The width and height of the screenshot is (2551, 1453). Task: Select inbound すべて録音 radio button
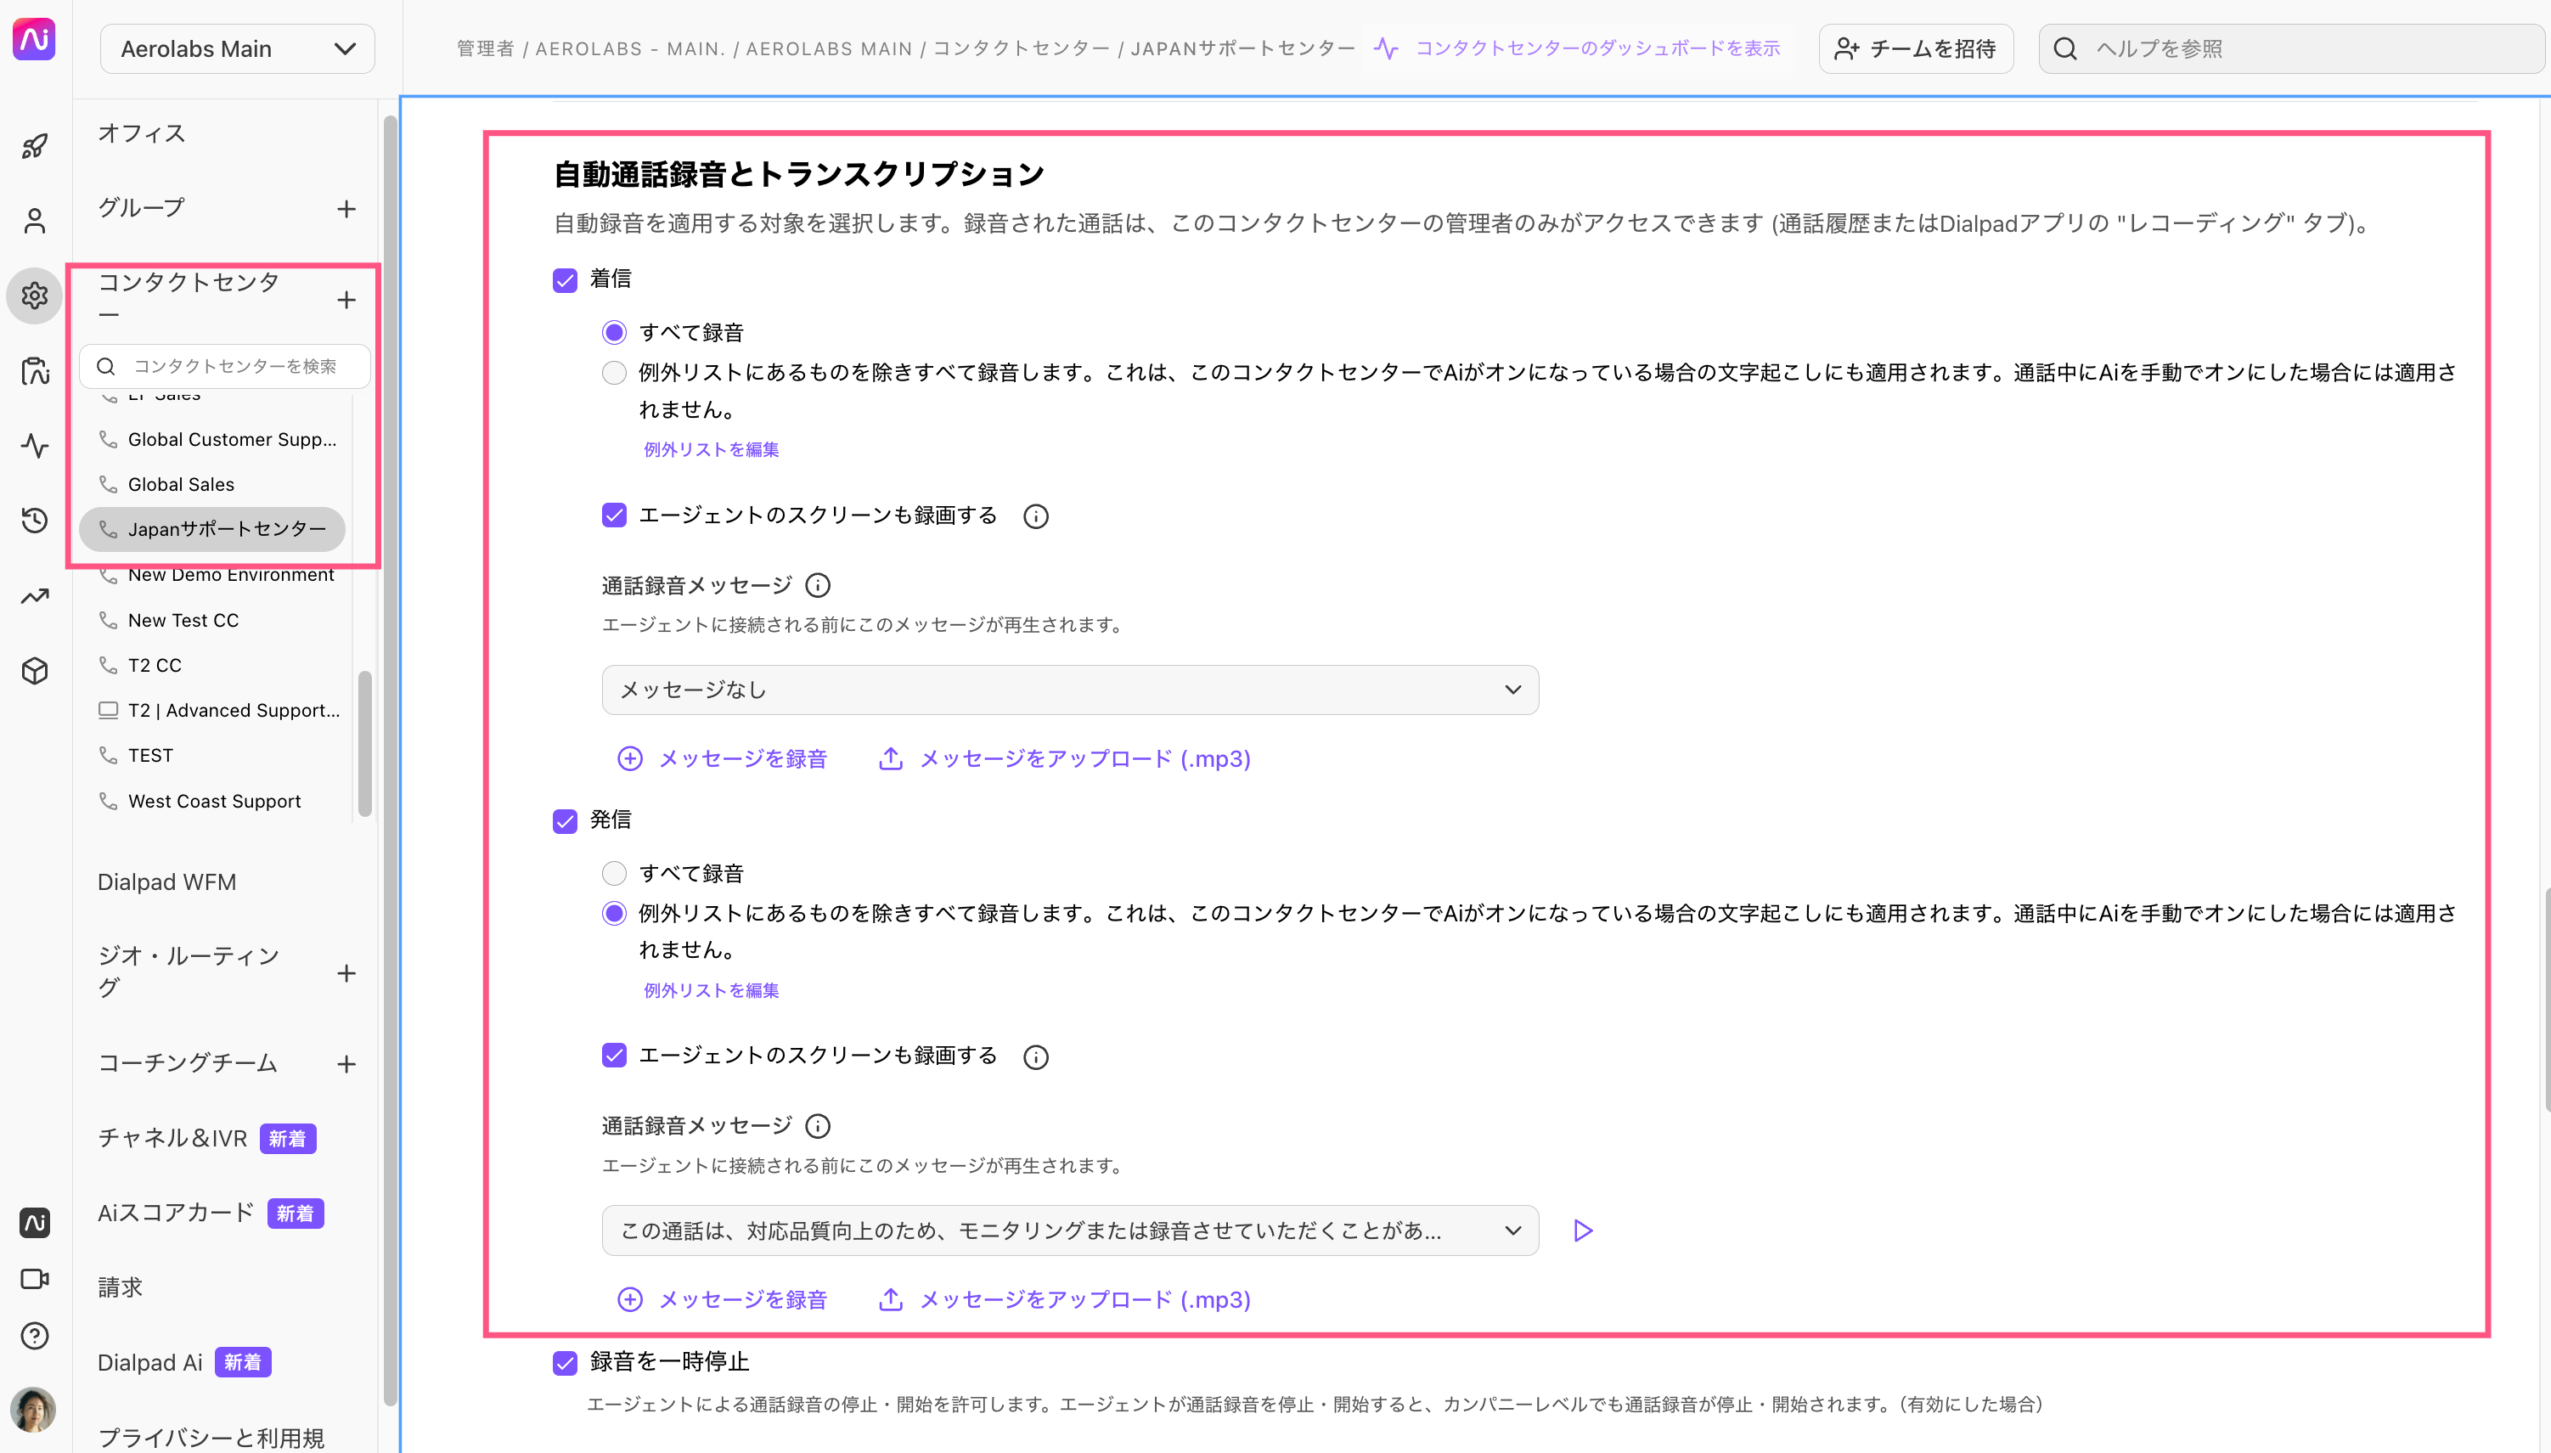tap(614, 332)
